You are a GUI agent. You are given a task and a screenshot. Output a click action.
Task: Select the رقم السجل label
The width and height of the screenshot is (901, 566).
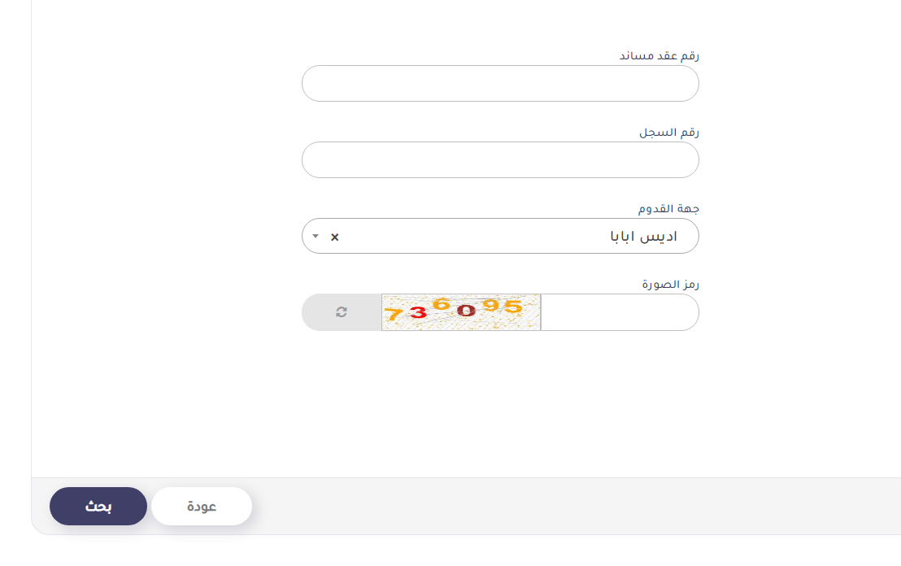669,133
